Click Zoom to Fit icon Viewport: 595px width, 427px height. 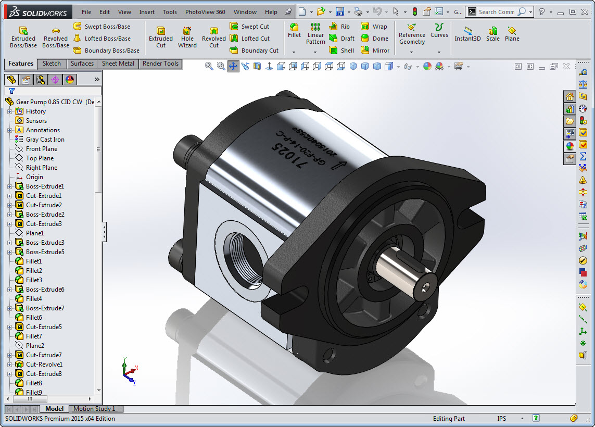tap(209, 66)
